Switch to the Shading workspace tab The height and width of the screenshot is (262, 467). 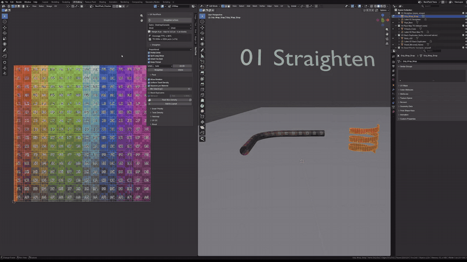click(x=103, y=2)
